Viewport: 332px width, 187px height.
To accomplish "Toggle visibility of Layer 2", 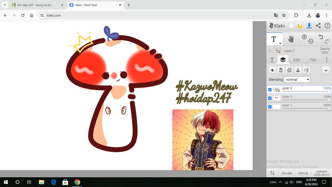I will pos(270,90).
